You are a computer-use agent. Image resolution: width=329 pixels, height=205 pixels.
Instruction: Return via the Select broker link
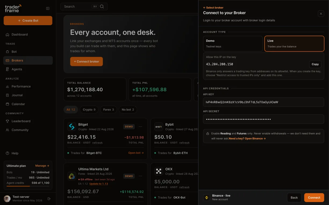pyautogui.click(x=213, y=8)
